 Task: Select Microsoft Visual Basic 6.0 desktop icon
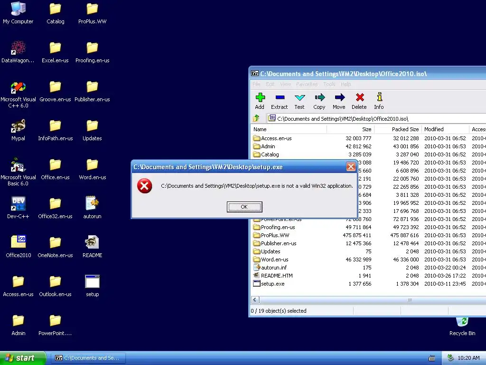18,172
